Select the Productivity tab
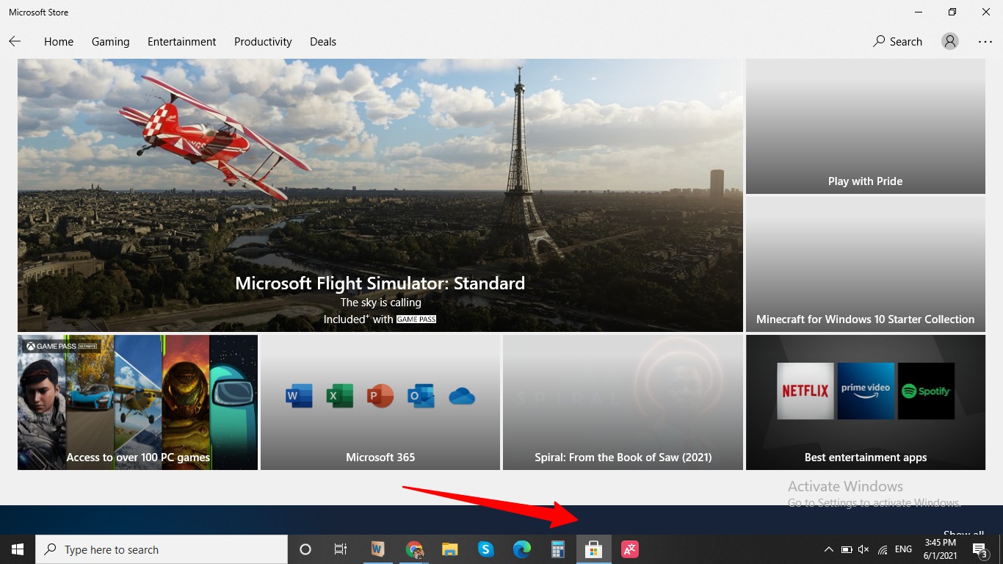This screenshot has height=564, width=1003. (263, 42)
